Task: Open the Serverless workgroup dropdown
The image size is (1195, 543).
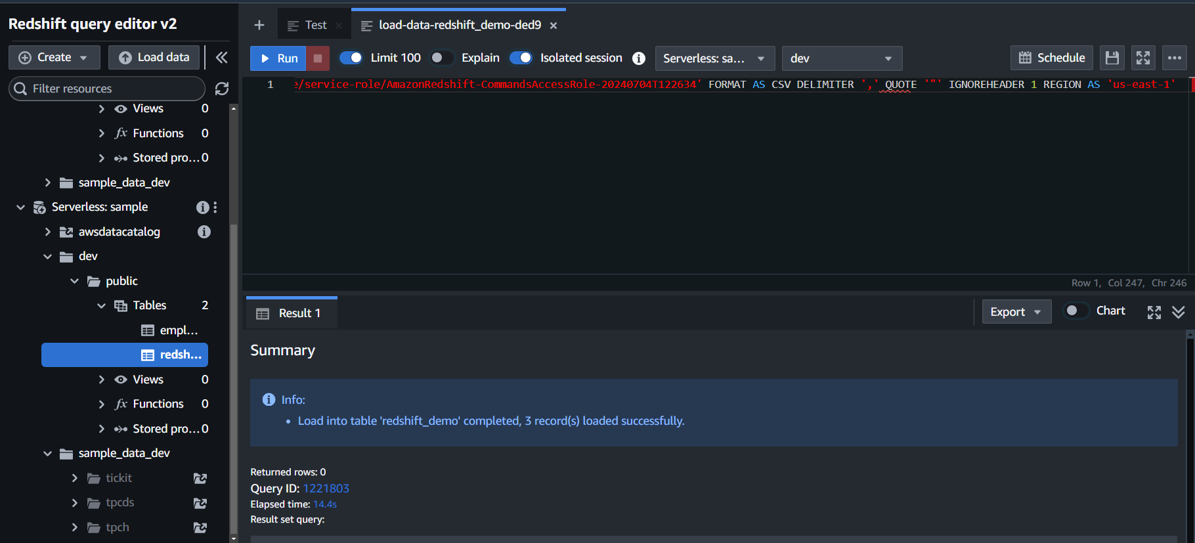Action: [715, 58]
